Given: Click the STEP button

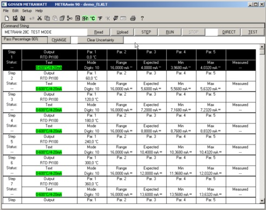Looking at the screenshot, I should coord(146,32).
